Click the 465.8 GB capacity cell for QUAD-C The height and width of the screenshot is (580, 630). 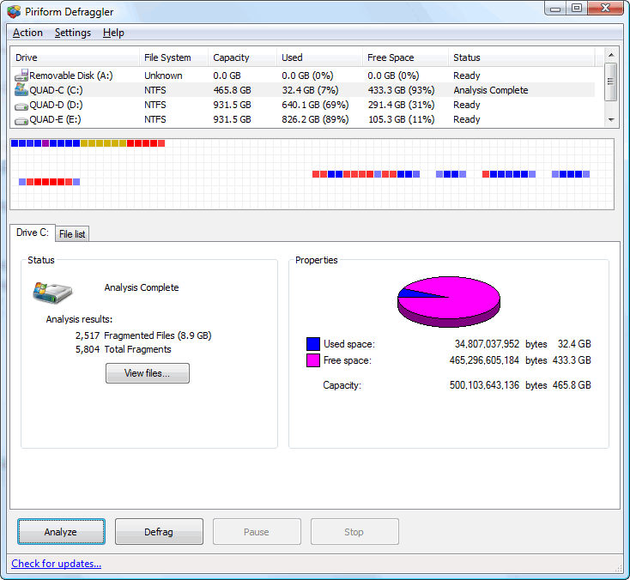[x=233, y=90]
